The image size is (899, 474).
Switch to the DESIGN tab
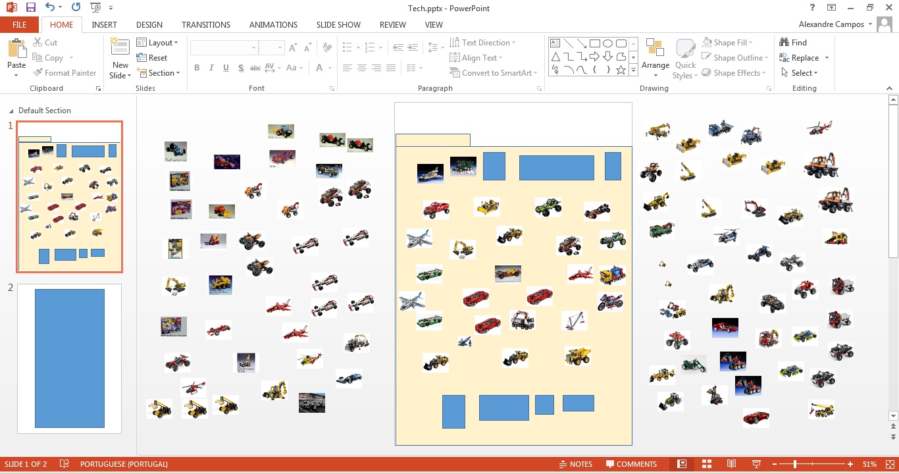(x=149, y=24)
